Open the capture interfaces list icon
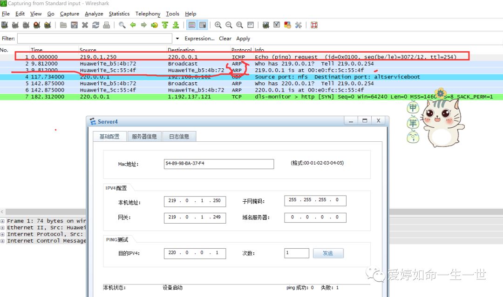This screenshot has width=503, height=297. 5,25
